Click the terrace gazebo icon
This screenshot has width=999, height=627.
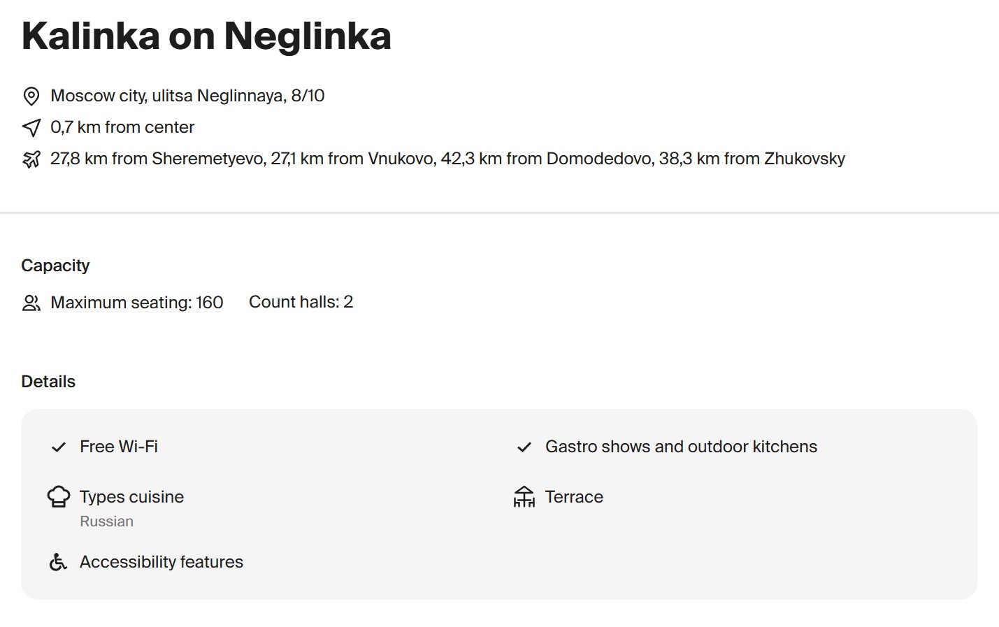[x=524, y=497]
